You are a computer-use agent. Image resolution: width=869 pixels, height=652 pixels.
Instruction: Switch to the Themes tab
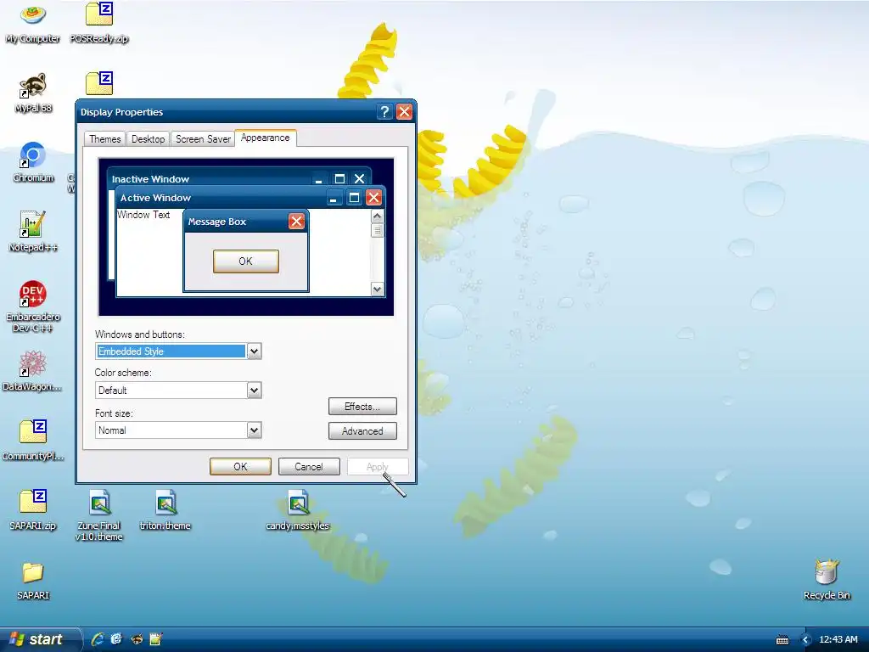pos(104,138)
